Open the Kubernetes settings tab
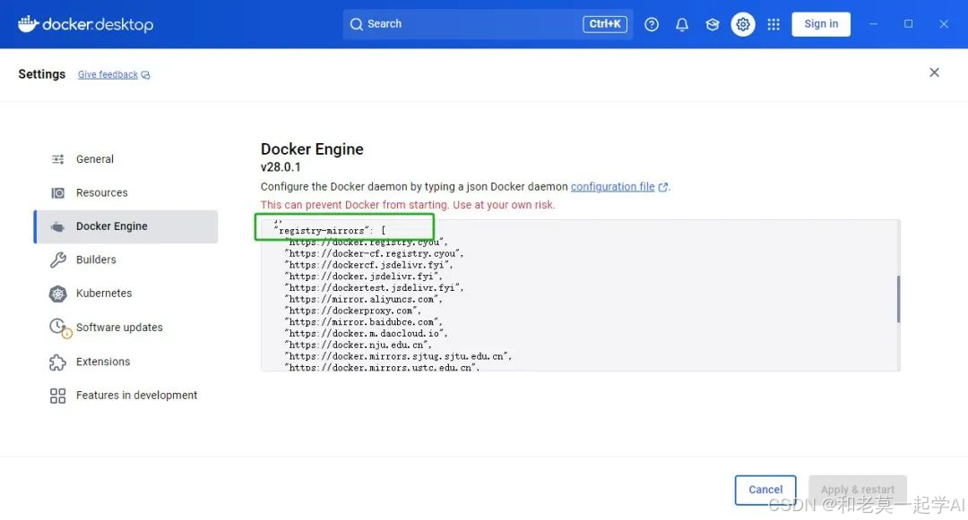This screenshot has width=968, height=520. [x=126, y=294]
